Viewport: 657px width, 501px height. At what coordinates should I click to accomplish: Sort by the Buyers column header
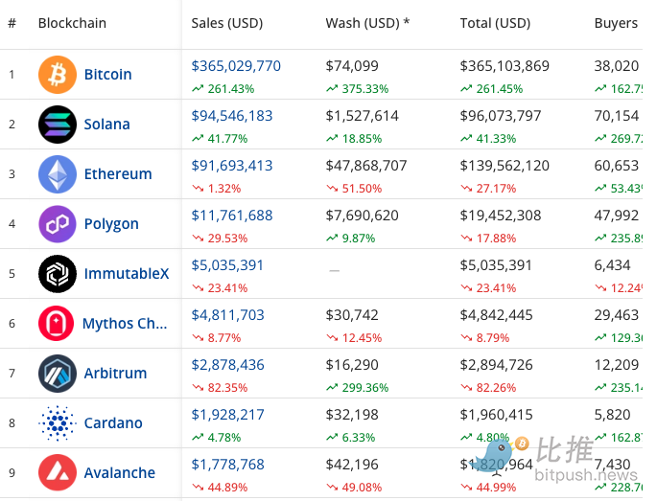coord(616,23)
